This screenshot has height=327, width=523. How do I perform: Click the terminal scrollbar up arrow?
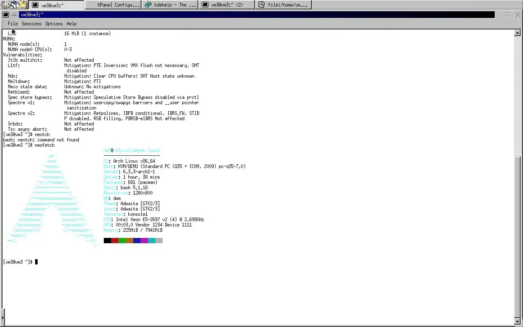tap(517, 33)
